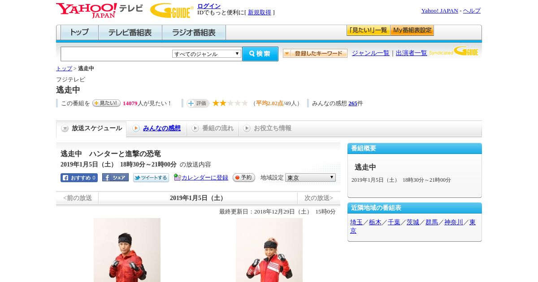Click the 平均2.02点 rating text
The image size is (538, 282).
[x=269, y=103]
